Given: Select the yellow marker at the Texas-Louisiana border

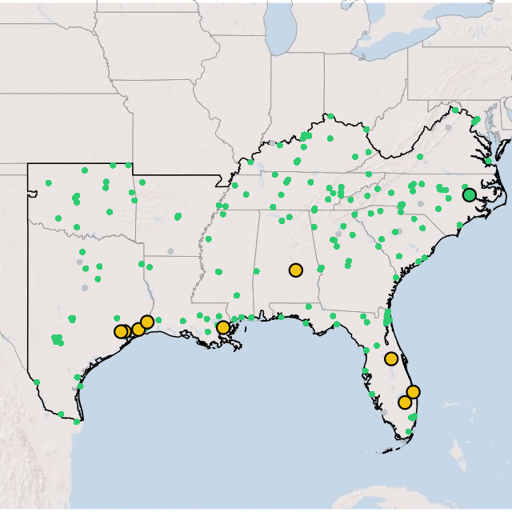Looking at the screenshot, I should 147,322.
